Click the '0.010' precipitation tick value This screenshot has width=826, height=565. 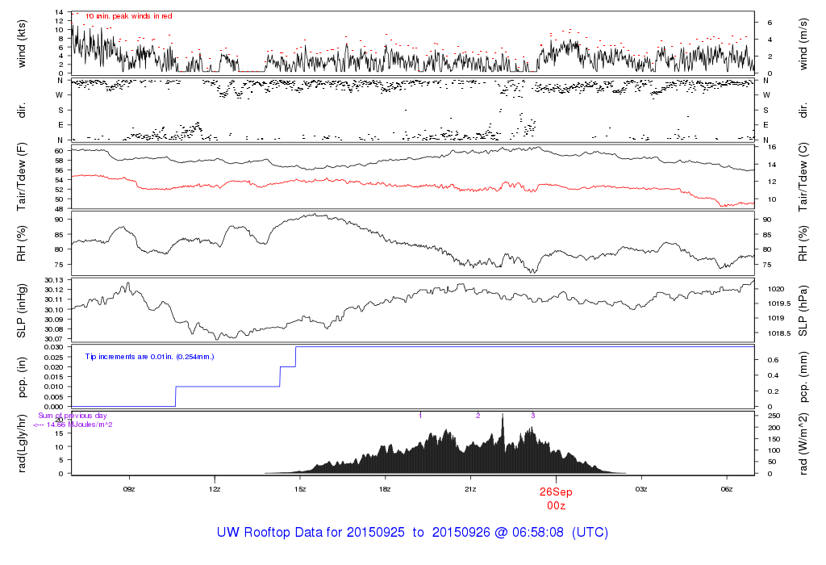[x=54, y=387]
